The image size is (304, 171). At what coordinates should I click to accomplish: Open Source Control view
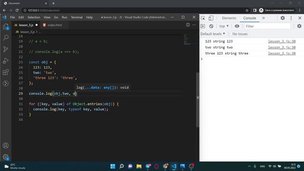click(6, 49)
